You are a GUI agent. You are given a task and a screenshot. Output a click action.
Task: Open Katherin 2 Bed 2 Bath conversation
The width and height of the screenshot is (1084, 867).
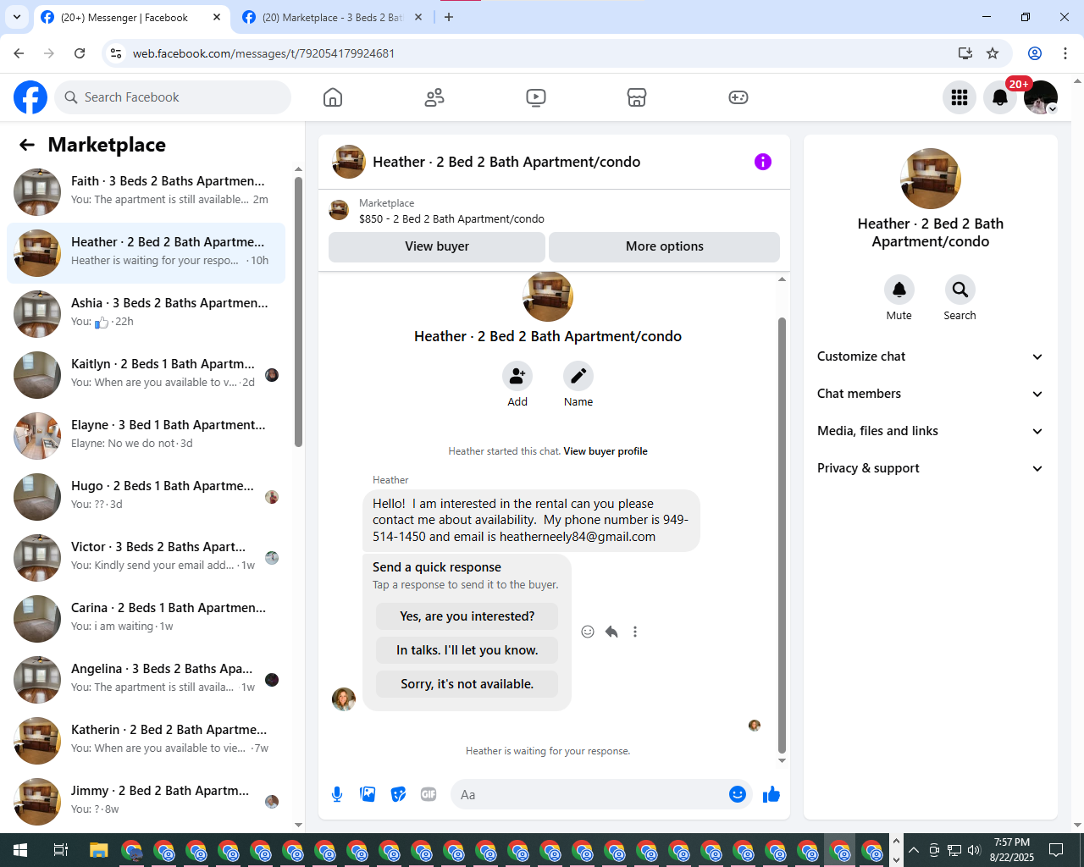(x=146, y=741)
